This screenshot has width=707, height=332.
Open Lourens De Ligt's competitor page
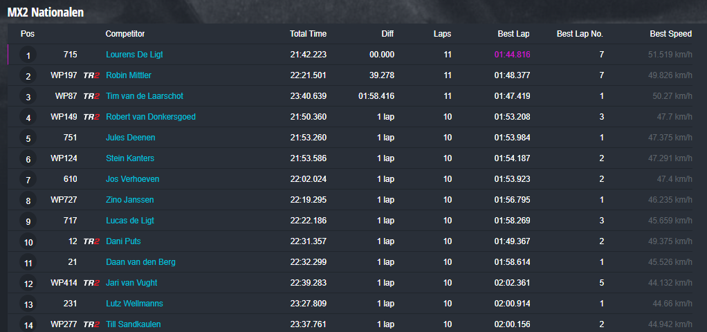134,55
